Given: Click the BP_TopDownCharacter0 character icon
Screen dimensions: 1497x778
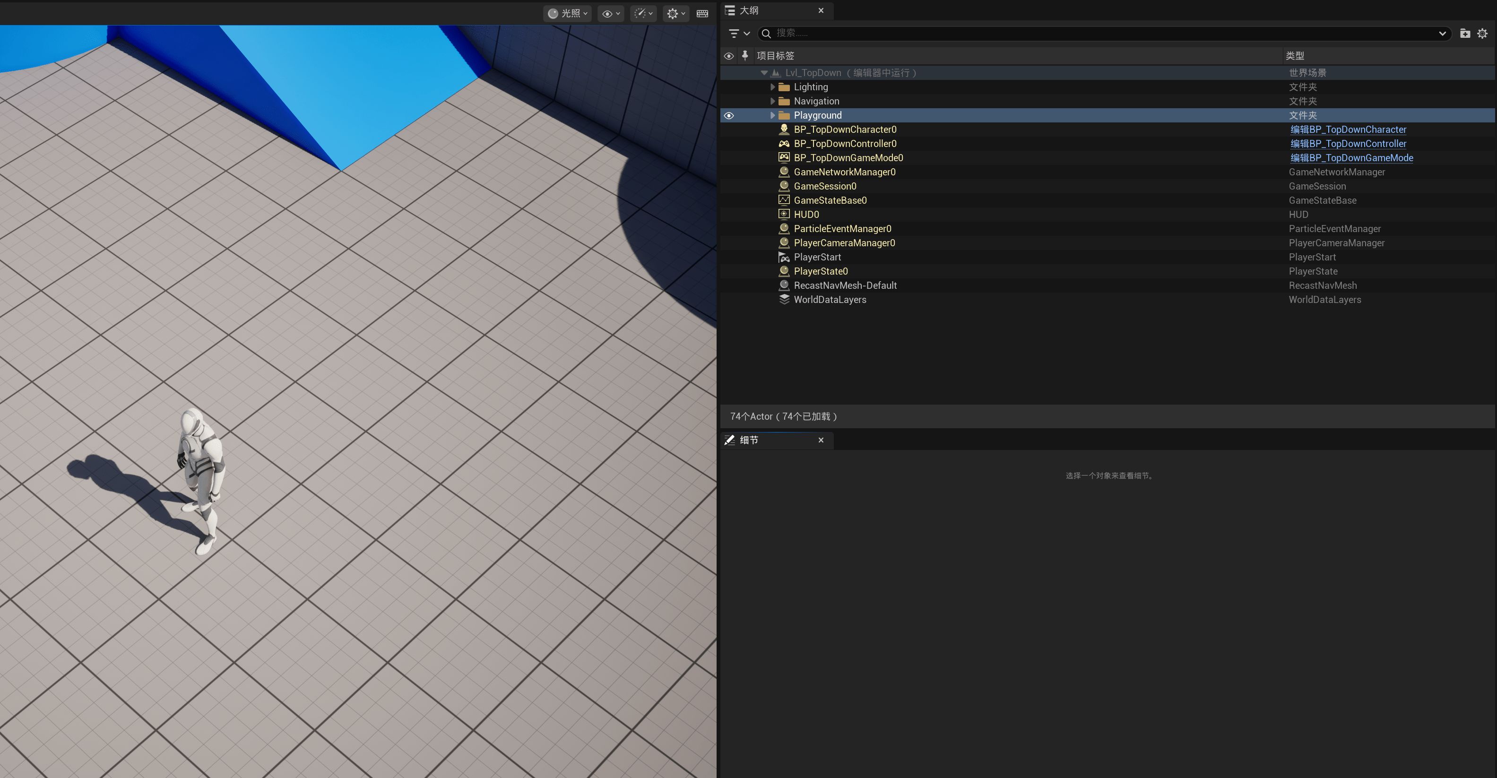Looking at the screenshot, I should (784, 129).
